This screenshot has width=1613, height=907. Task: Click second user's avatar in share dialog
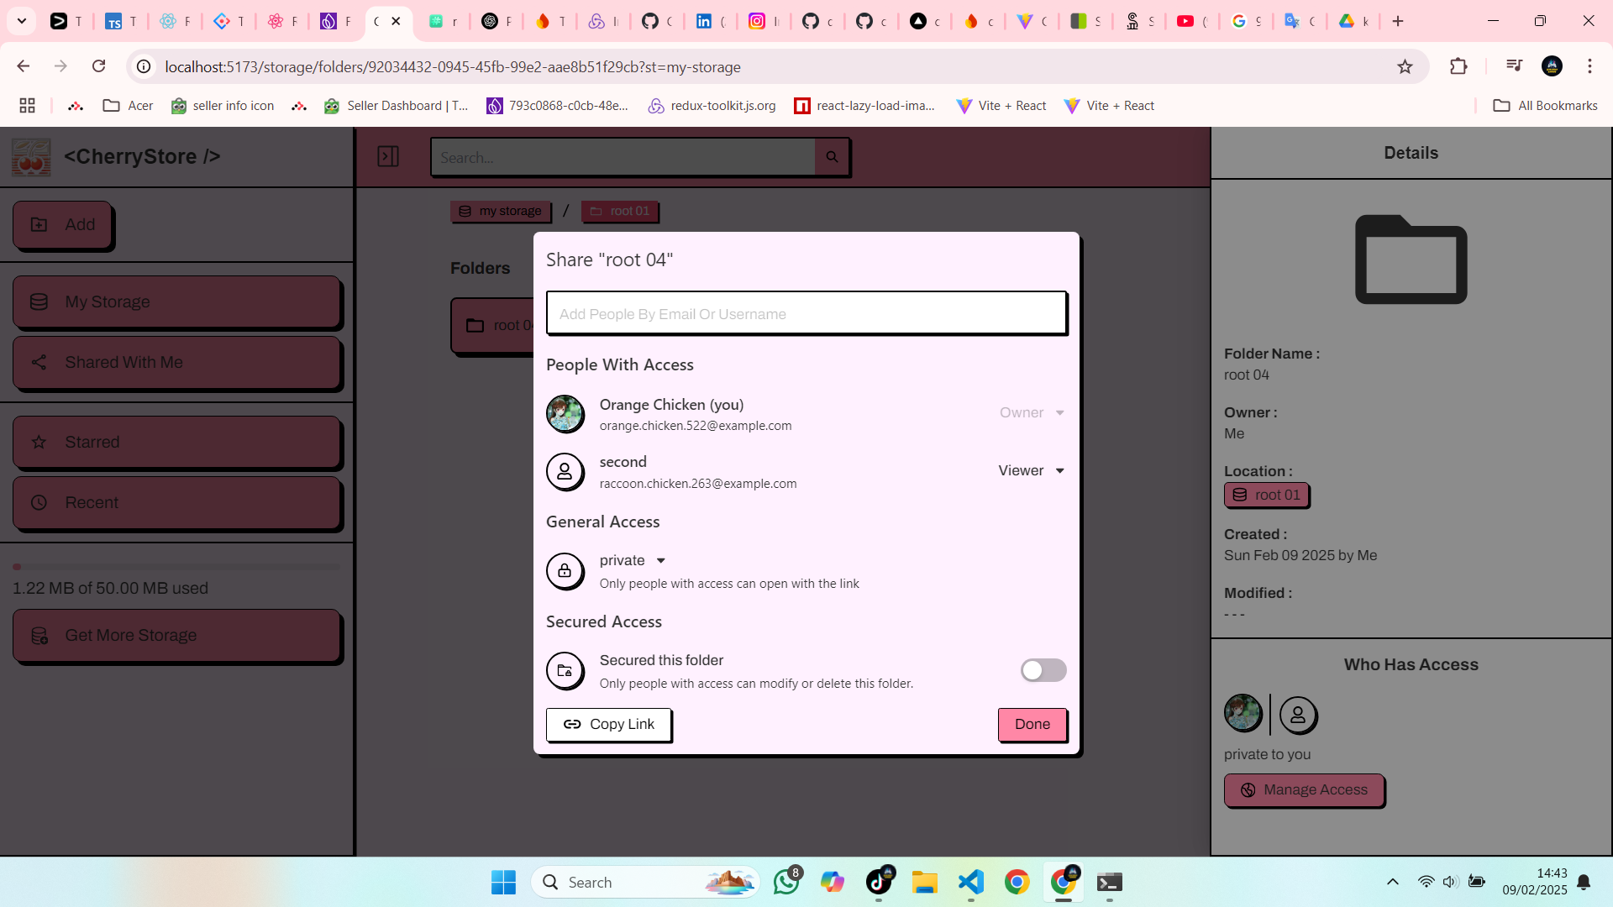tap(565, 472)
